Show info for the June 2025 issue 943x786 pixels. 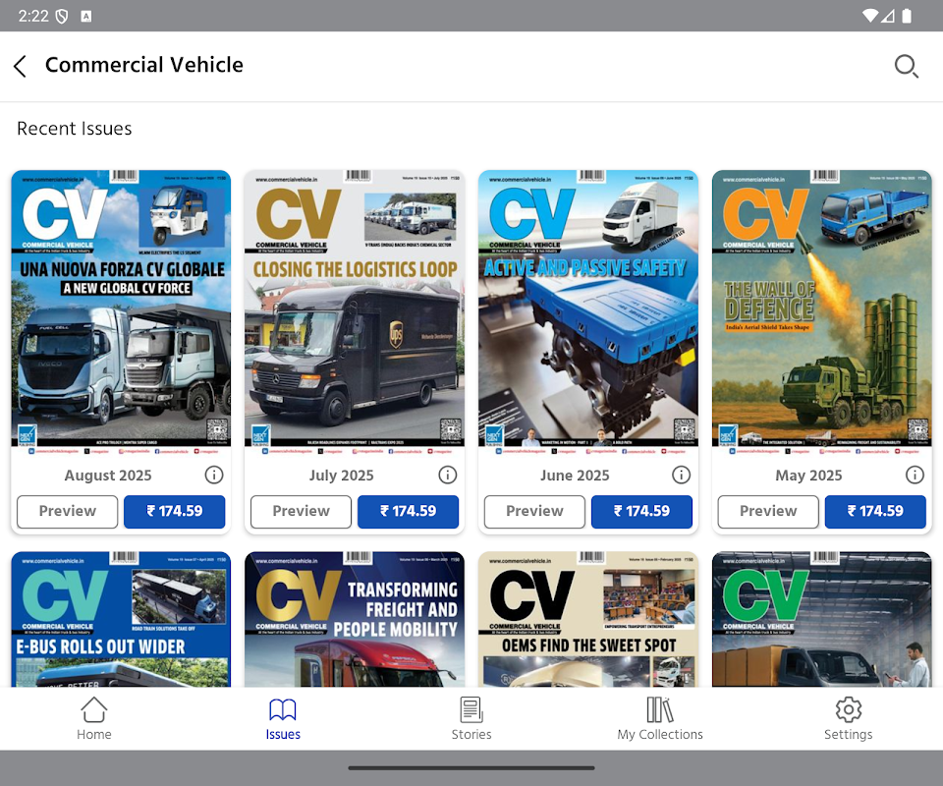click(681, 476)
